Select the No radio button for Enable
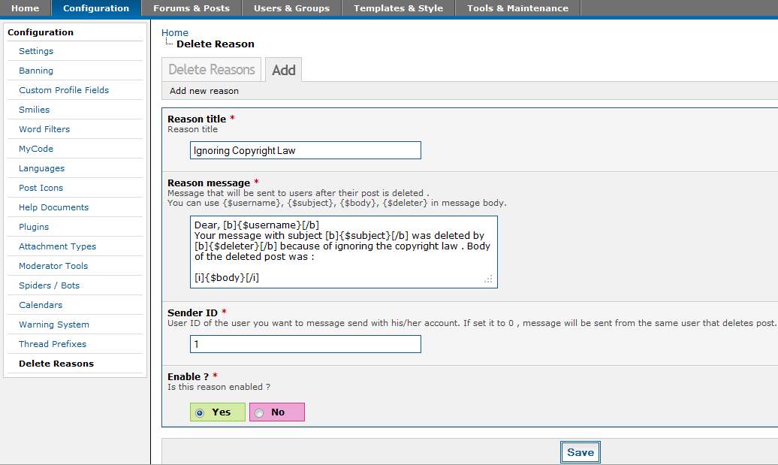 pyautogui.click(x=259, y=412)
